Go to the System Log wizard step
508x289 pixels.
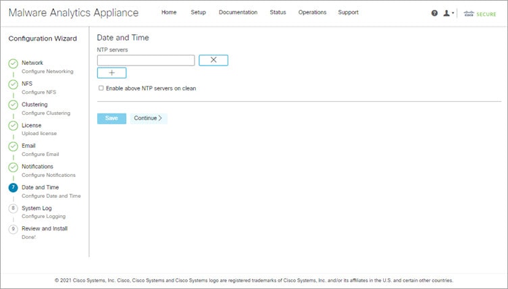pos(36,208)
